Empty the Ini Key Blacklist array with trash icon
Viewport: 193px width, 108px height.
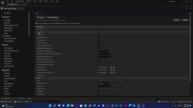(114, 67)
